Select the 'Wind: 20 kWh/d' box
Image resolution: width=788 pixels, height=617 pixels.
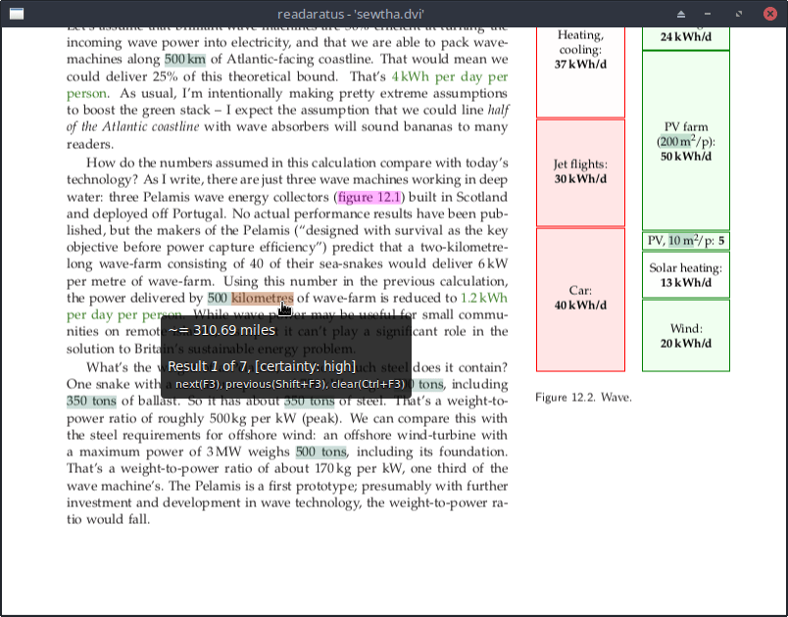point(685,336)
